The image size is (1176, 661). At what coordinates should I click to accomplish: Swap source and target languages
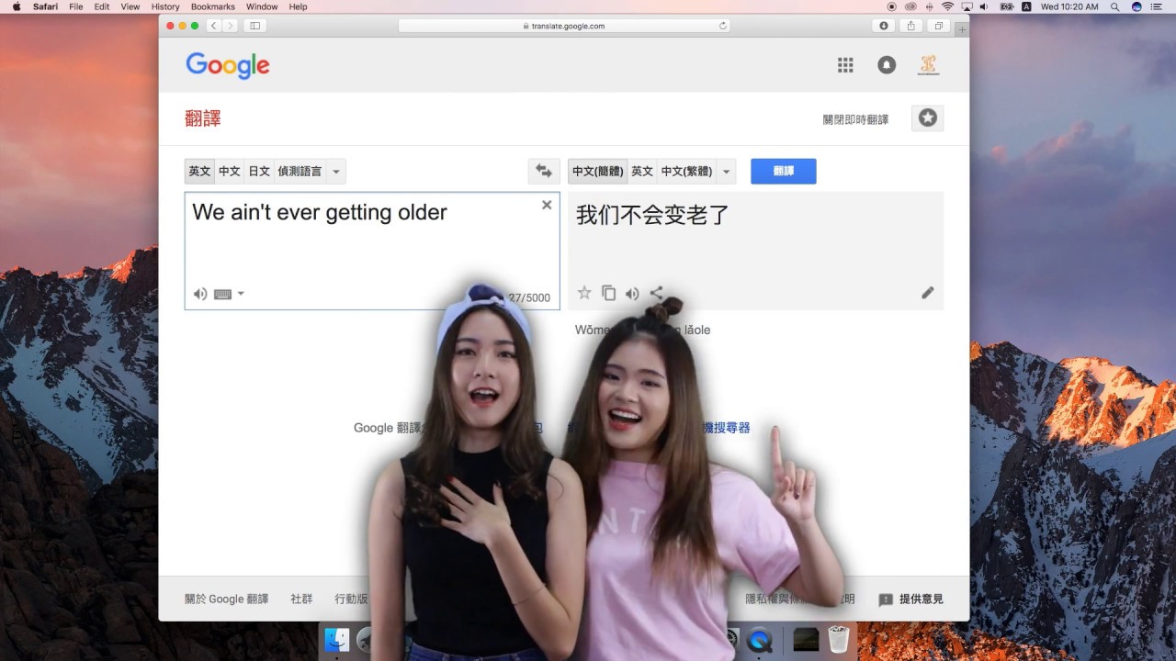click(x=544, y=171)
